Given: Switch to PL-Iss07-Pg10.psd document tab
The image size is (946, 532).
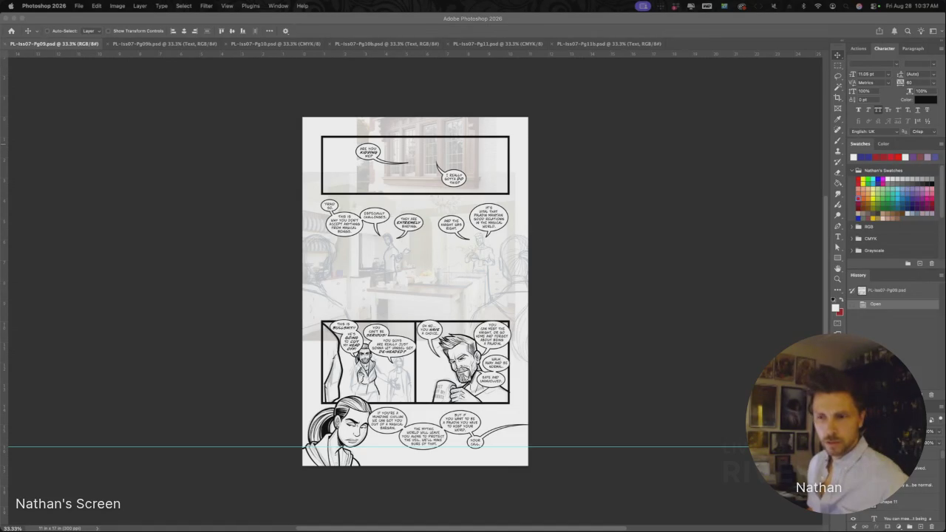Looking at the screenshot, I should [276, 44].
